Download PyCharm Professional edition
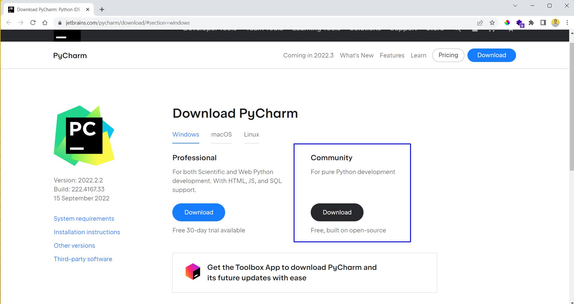This screenshot has height=304, width=574. pyautogui.click(x=199, y=212)
